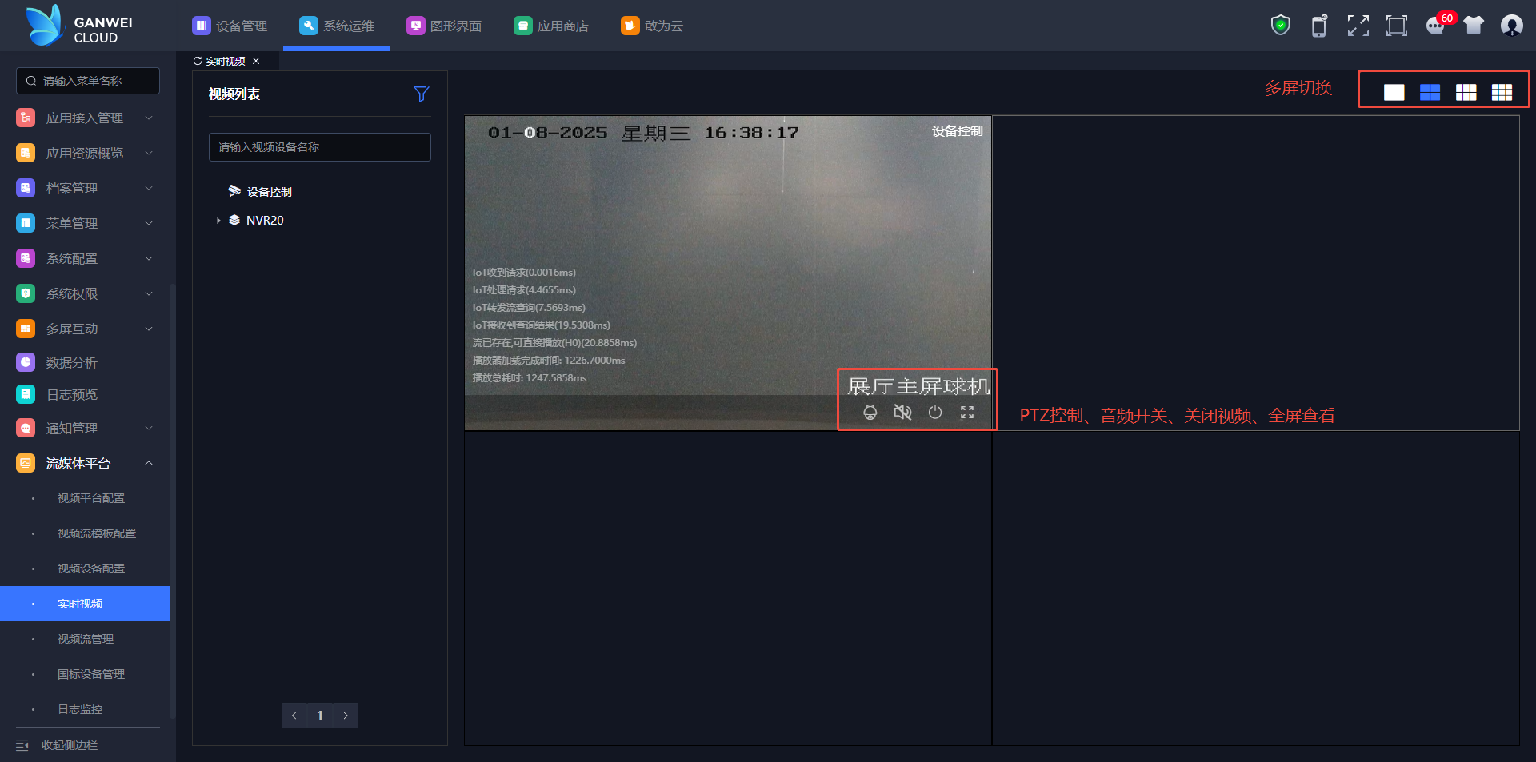Open 国标设备管理 submenu item

pos(85,674)
